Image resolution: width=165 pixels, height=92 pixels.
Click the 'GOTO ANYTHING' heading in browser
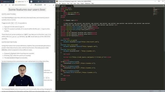click(x=9, y=14)
